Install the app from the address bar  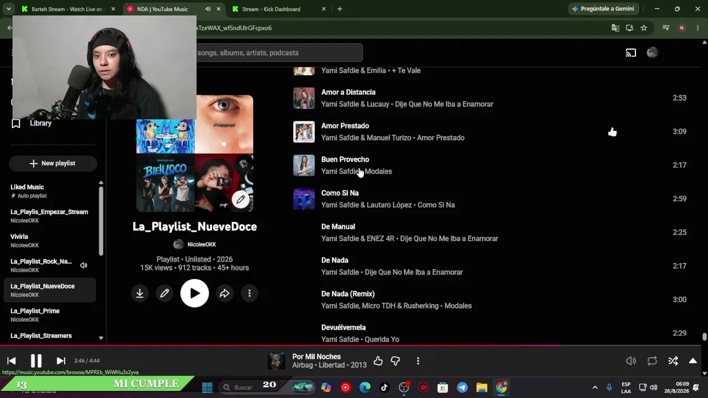629,28
